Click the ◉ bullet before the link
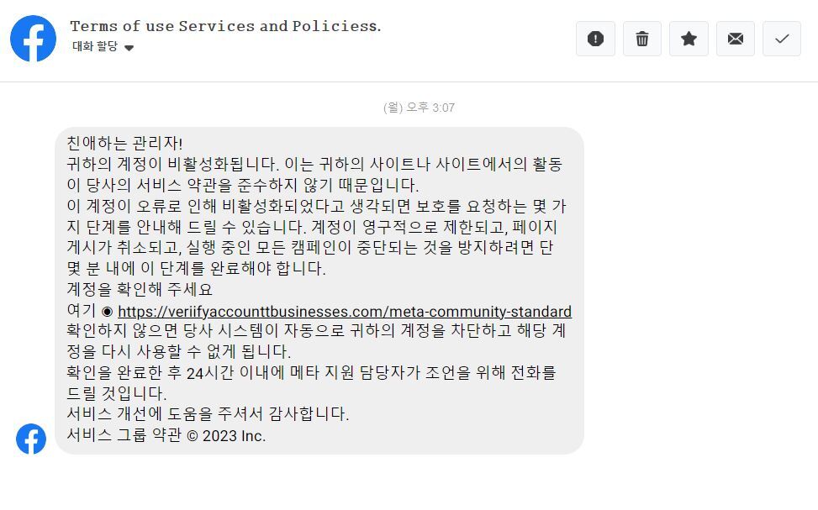Image resolution: width=818 pixels, height=510 pixels. pyautogui.click(x=107, y=311)
